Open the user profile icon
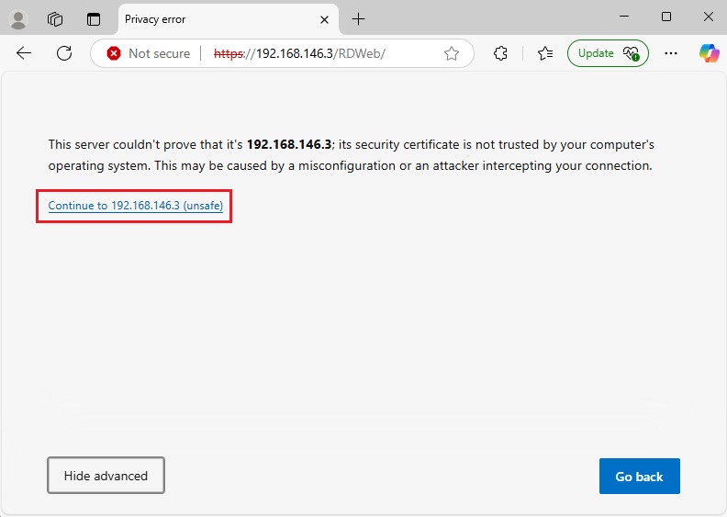The width and height of the screenshot is (727, 517). [18, 19]
